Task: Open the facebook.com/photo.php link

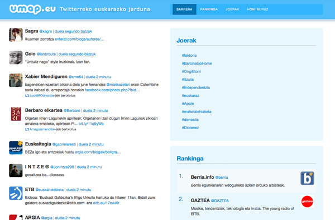Action: (112, 90)
